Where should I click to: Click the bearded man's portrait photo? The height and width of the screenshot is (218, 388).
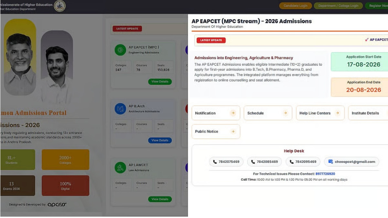57,67
